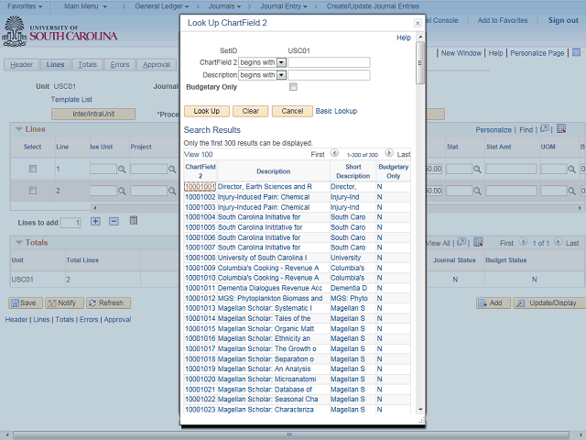Close the Look Up ChartField 2 dialog

click(418, 21)
